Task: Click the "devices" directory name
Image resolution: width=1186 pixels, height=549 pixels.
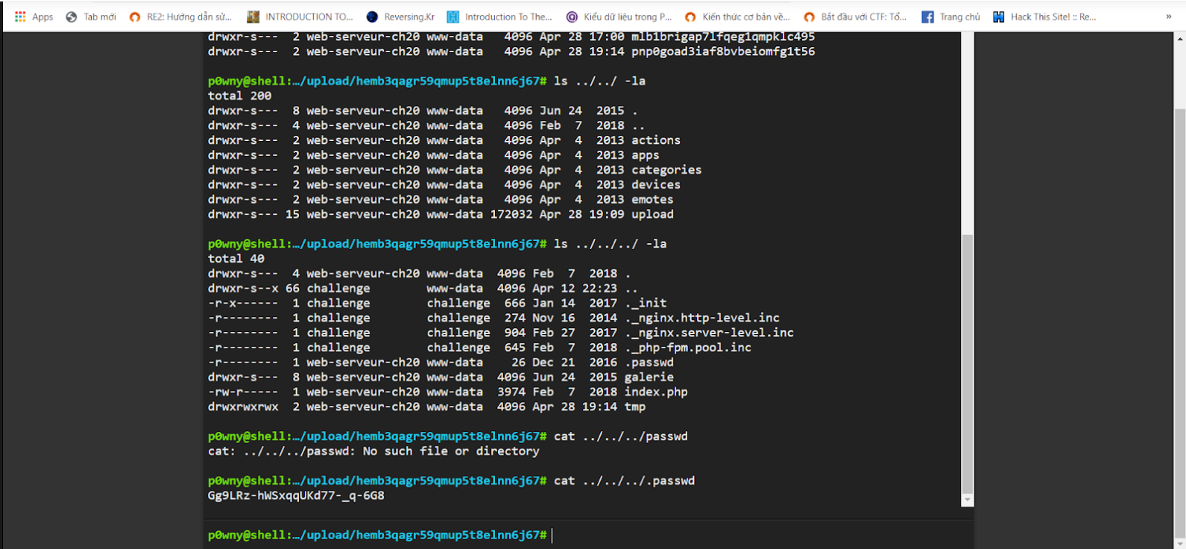Action: tap(656, 185)
